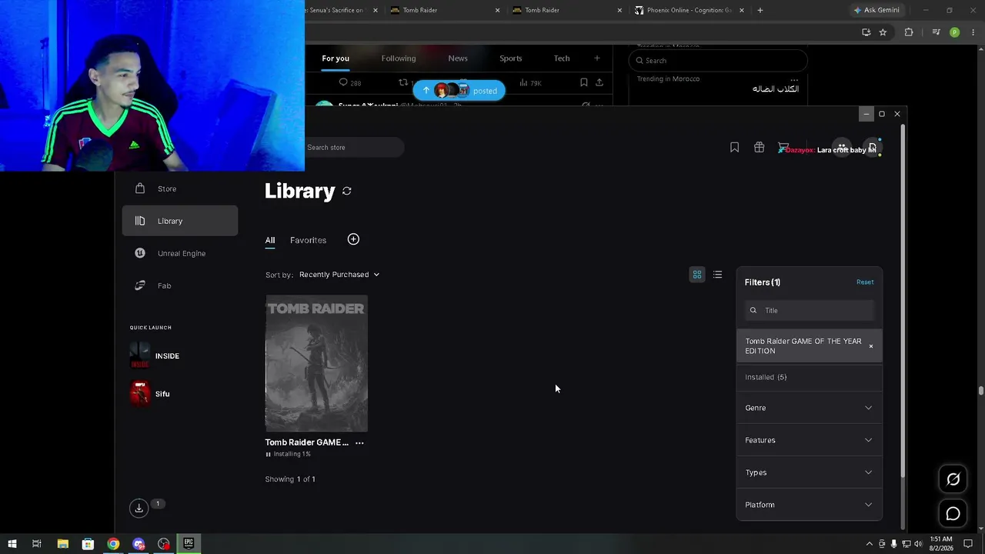The height and width of the screenshot is (554, 985).
Task: Open File Explorer from the taskbar
Action: pyautogui.click(x=62, y=544)
